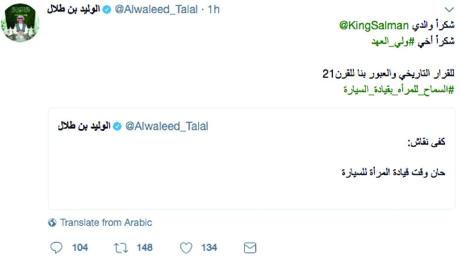Click the verified badge in the quoted tweet
The image size is (460, 257).
coord(117,126)
